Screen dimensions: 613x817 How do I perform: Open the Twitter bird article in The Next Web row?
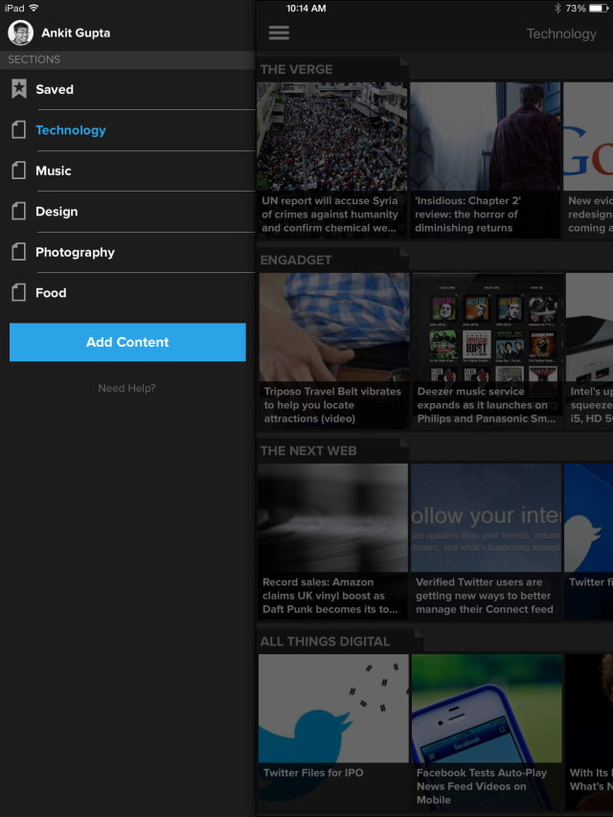(x=588, y=541)
